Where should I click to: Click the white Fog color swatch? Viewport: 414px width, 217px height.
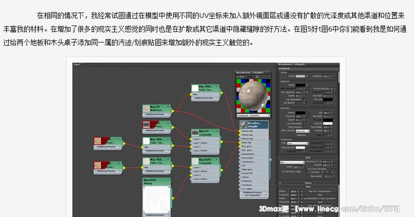click(x=328, y=123)
